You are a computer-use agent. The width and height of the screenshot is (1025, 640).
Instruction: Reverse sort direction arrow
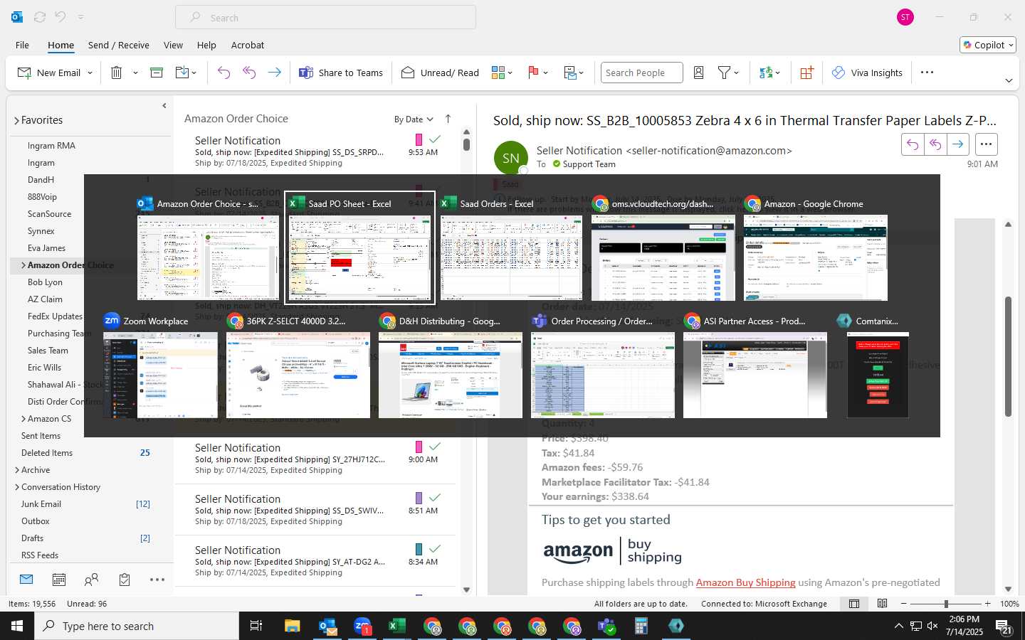click(x=448, y=119)
